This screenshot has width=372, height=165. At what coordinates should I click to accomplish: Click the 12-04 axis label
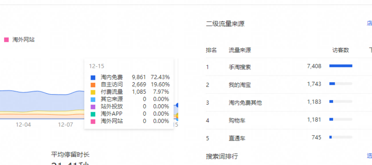[23, 124]
